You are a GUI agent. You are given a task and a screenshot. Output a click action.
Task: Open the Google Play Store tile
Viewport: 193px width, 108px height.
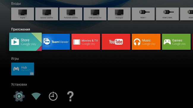pyautogui.click(x=26, y=42)
